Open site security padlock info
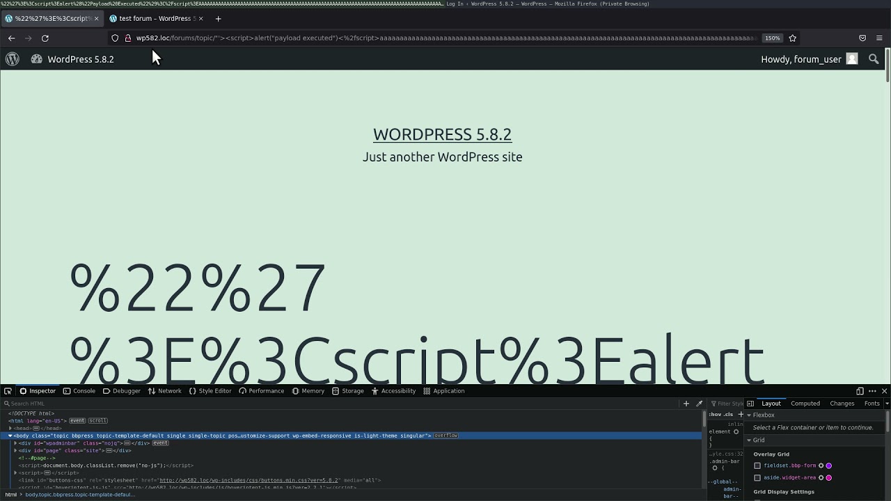This screenshot has width=891, height=501. 128,38
